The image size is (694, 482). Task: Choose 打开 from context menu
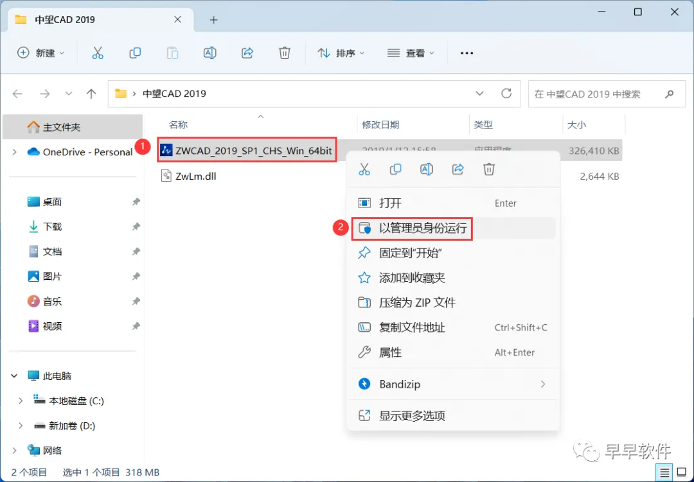pyautogui.click(x=453, y=203)
